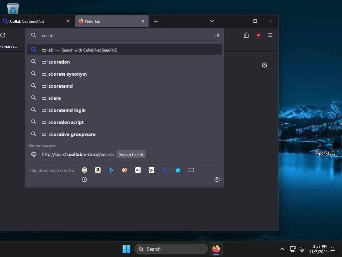The width and height of the screenshot is (342, 257).
Task: Choose the 'collaboratemd login' suggestion
Action: [124, 110]
